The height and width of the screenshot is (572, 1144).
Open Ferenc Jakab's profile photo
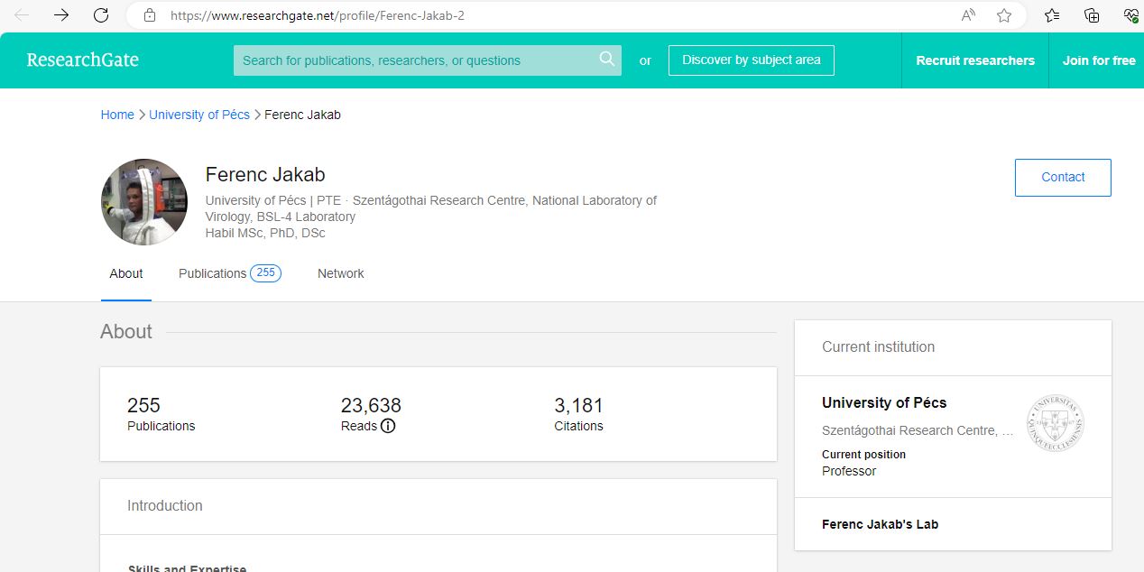click(x=144, y=202)
